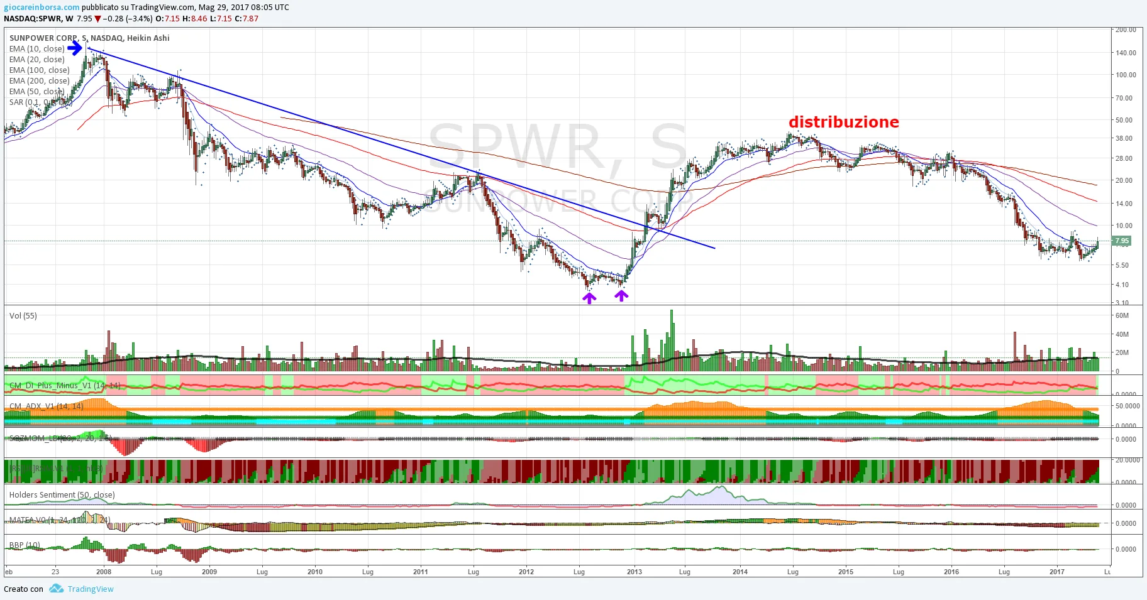
Task: Click the 28.00 price scale label
Action: 1124,158
